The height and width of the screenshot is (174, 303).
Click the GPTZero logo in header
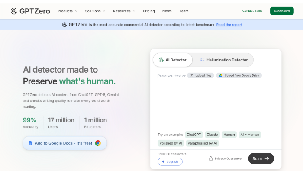[30, 11]
